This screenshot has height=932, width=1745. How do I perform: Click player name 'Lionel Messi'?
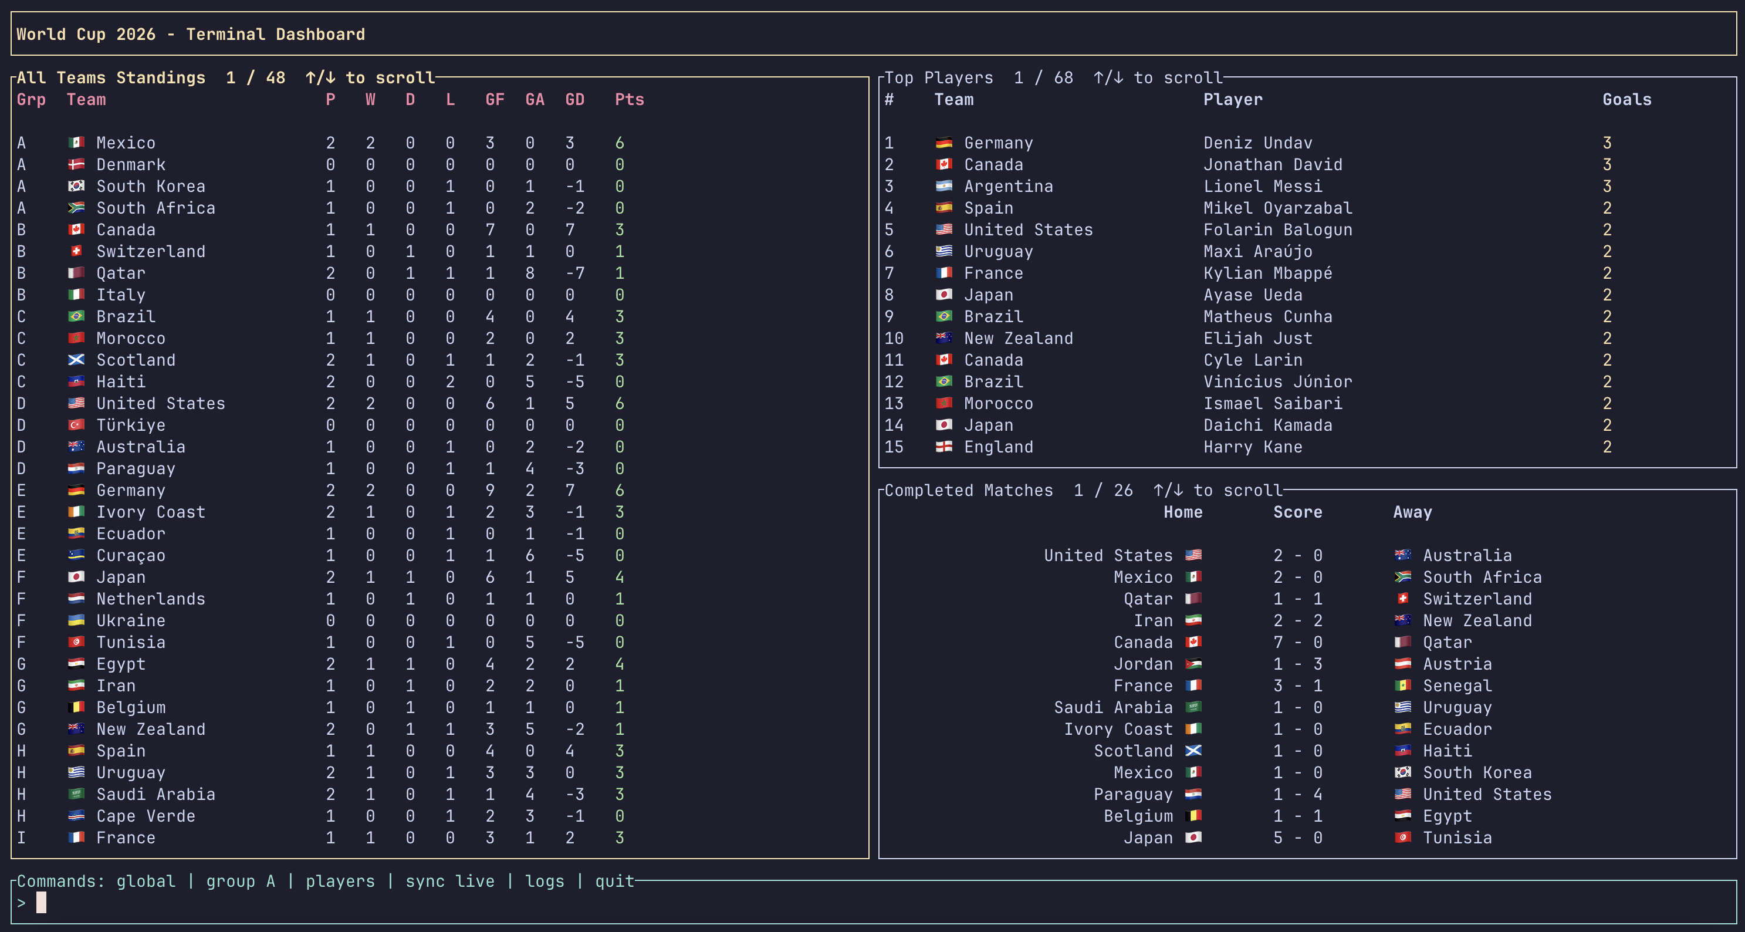(x=1263, y=185)
